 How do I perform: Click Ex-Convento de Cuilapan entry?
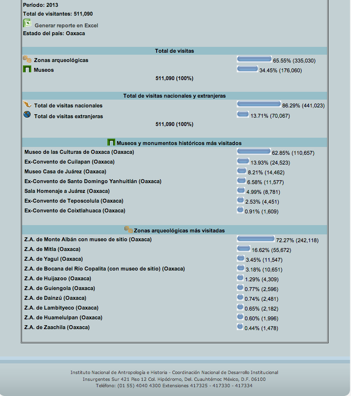(x=69, y=162)
